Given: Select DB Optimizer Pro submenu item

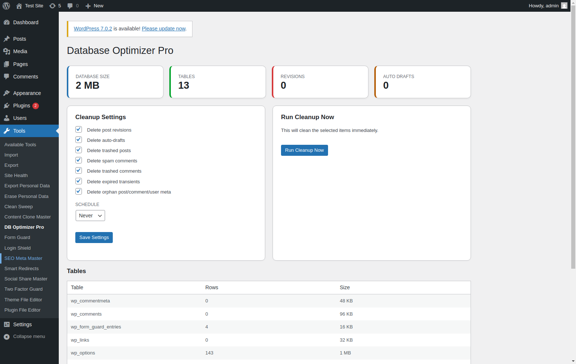Looking at the screenshot, I should (24, 227).
